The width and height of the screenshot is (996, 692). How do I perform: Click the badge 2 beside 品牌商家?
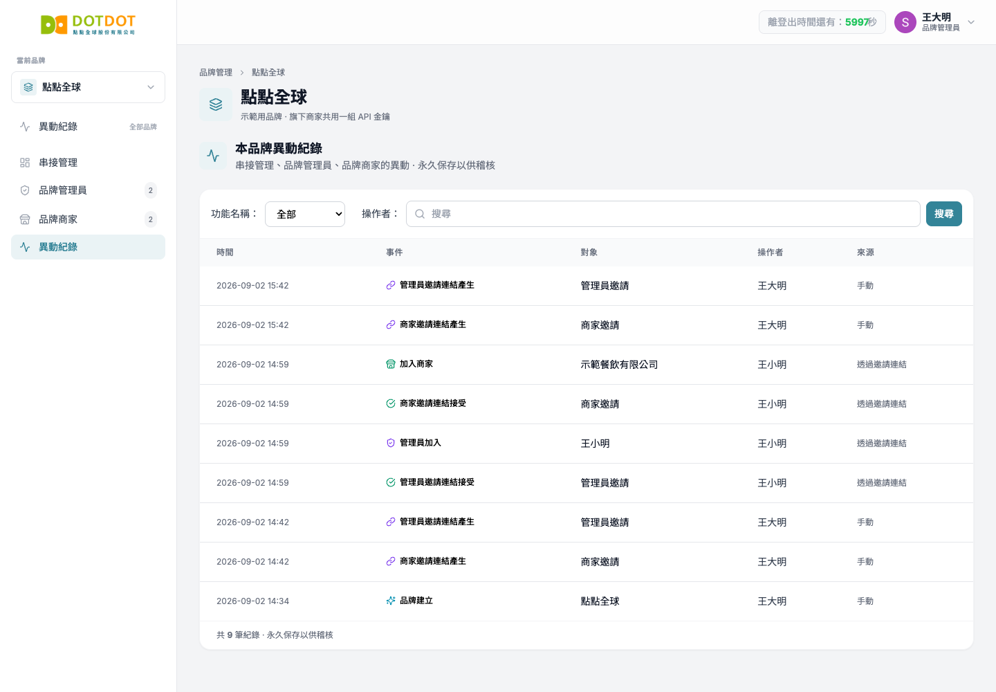(x=151, y=219)
